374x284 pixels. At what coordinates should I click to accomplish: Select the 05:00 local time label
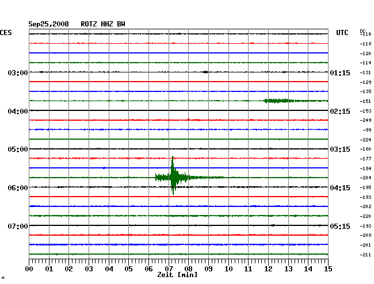click(x=18, y=149)
